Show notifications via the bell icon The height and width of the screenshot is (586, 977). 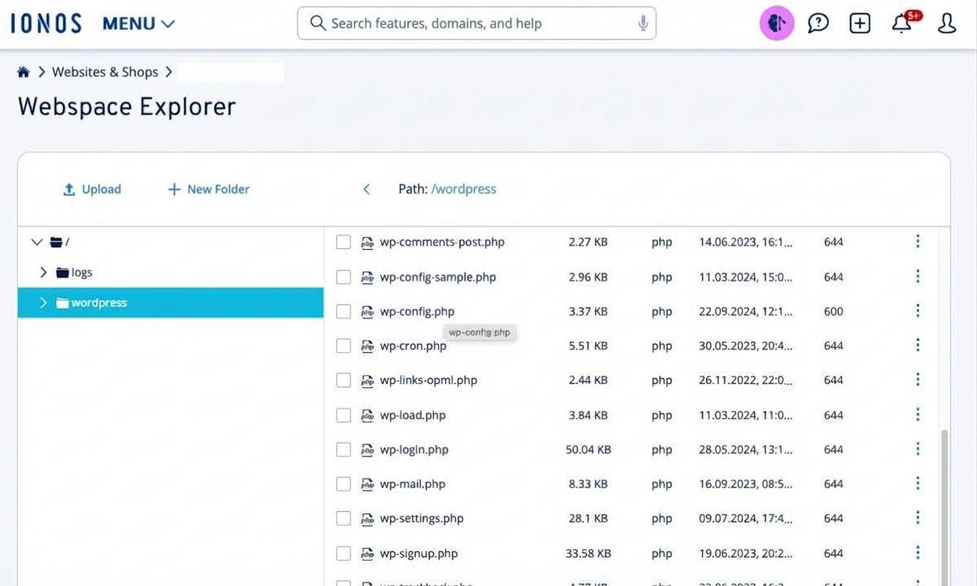coord(901,23)
